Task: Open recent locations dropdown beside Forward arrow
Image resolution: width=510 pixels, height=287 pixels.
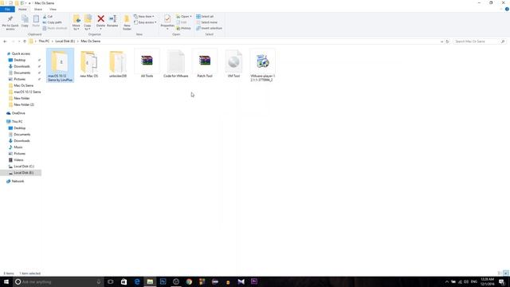Action: click(x=19, y=41)
